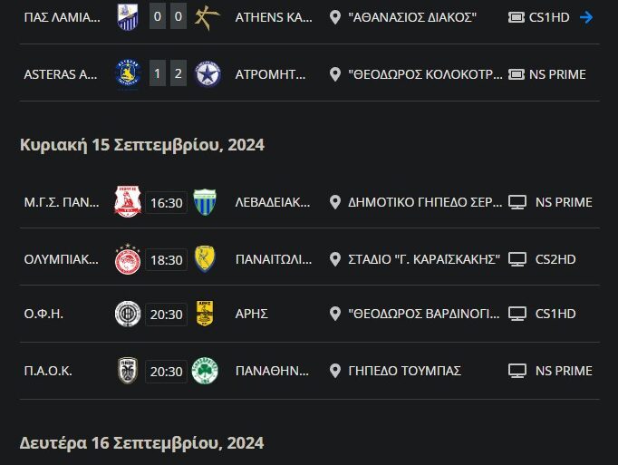
Task: Click the ΑΡΗΣ team name
Action: point(251,314)
